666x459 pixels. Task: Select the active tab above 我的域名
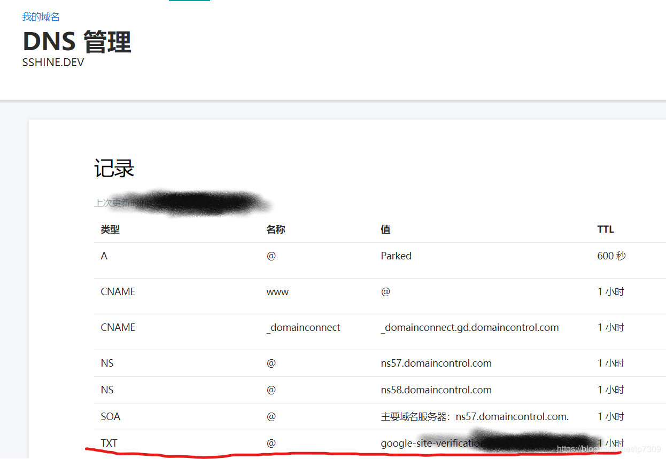pyautogui.click(x=189, y=2)
